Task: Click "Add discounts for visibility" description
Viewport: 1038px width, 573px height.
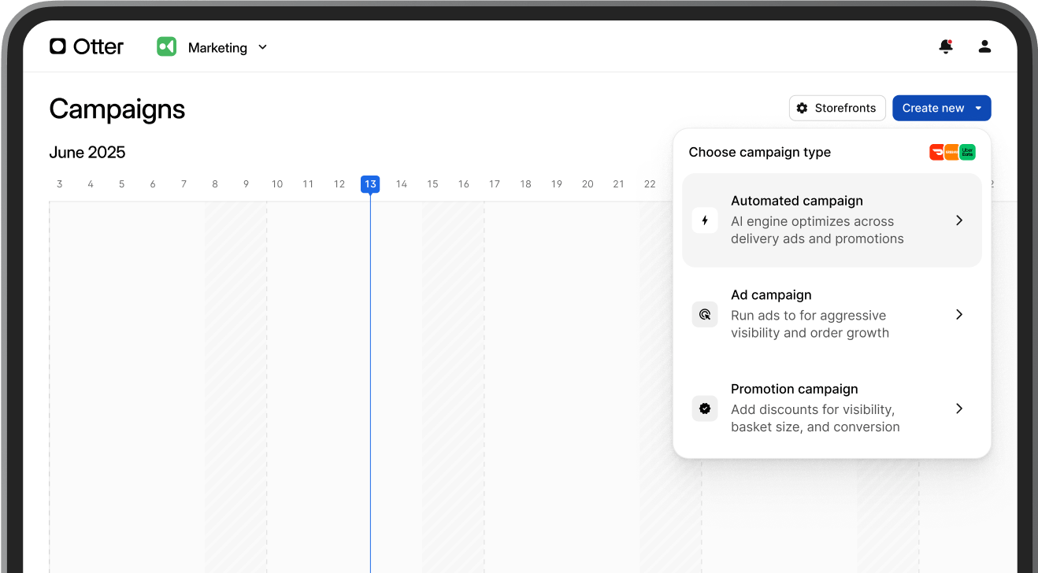Action: (x=813, y=410)
